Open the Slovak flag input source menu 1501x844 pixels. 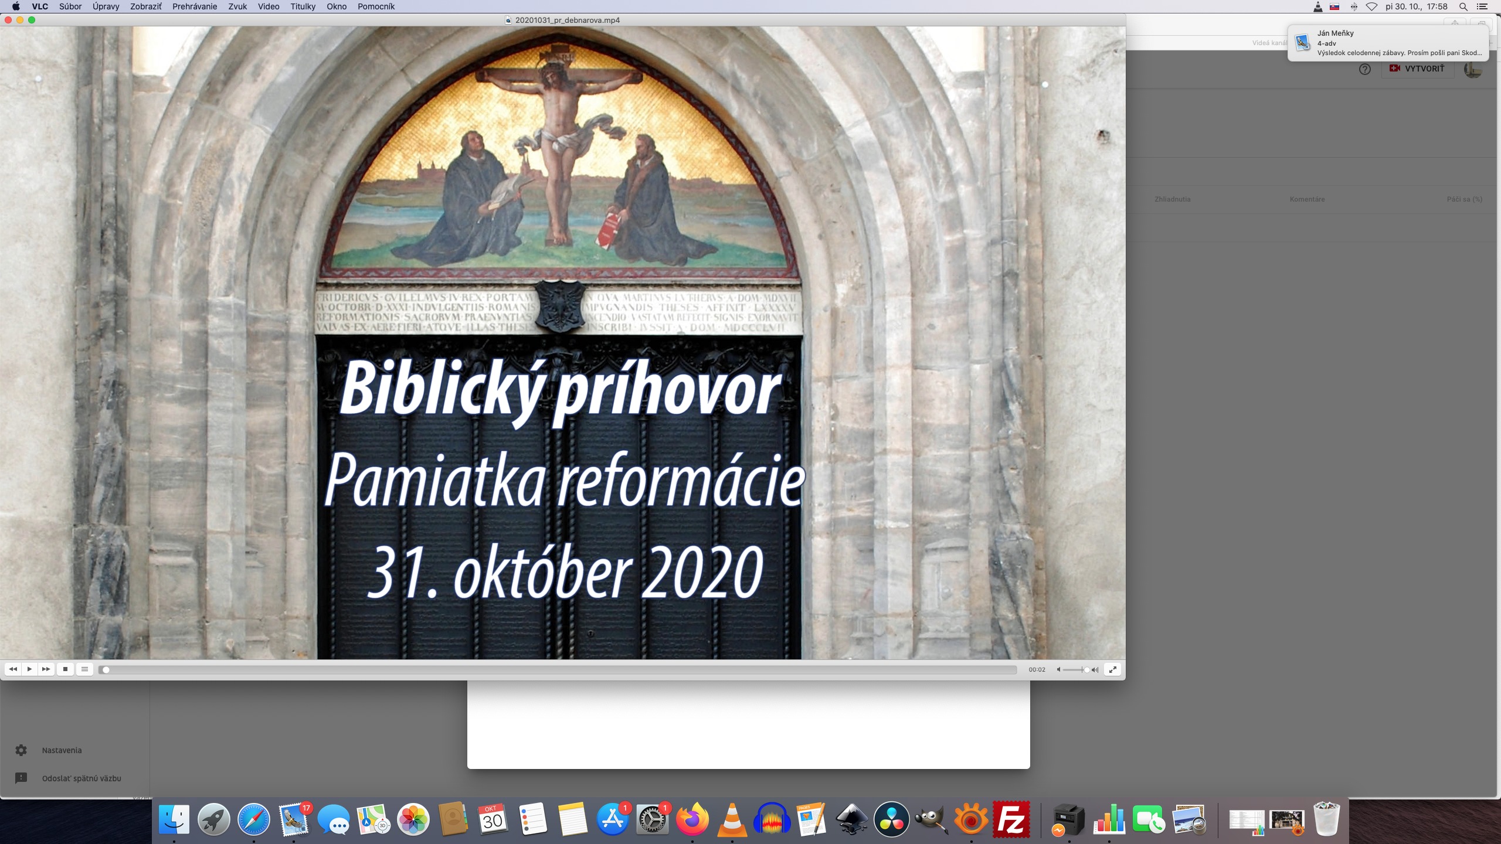(x=1334, y=6)
